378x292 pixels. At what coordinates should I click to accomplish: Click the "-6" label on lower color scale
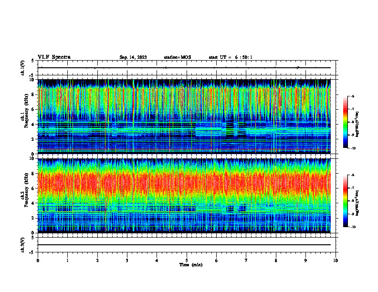pos(353,175)
